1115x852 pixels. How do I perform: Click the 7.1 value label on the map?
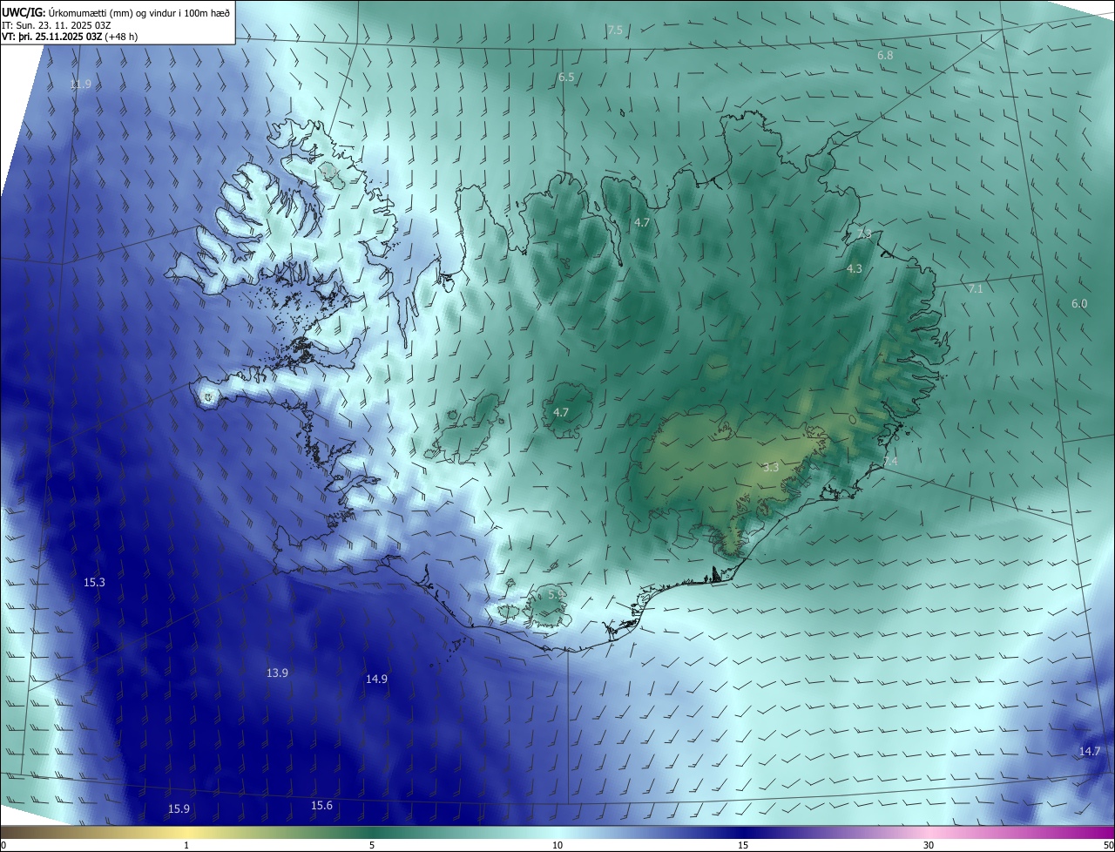click(975, 288)
